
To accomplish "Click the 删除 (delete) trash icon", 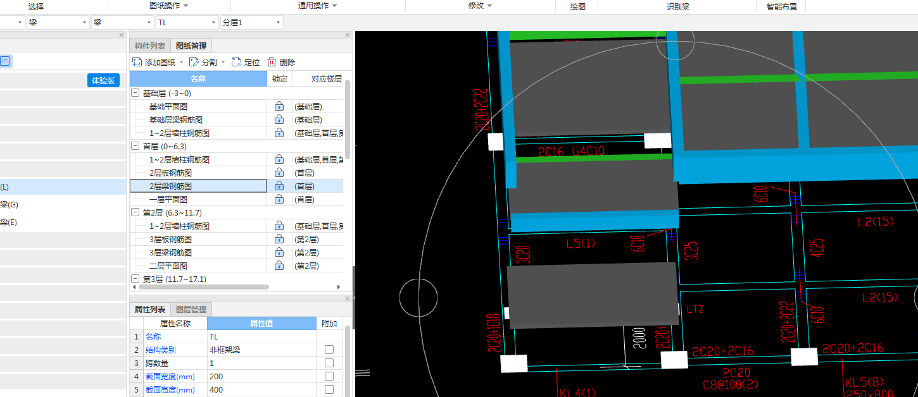I will click(x=272, y=62).
